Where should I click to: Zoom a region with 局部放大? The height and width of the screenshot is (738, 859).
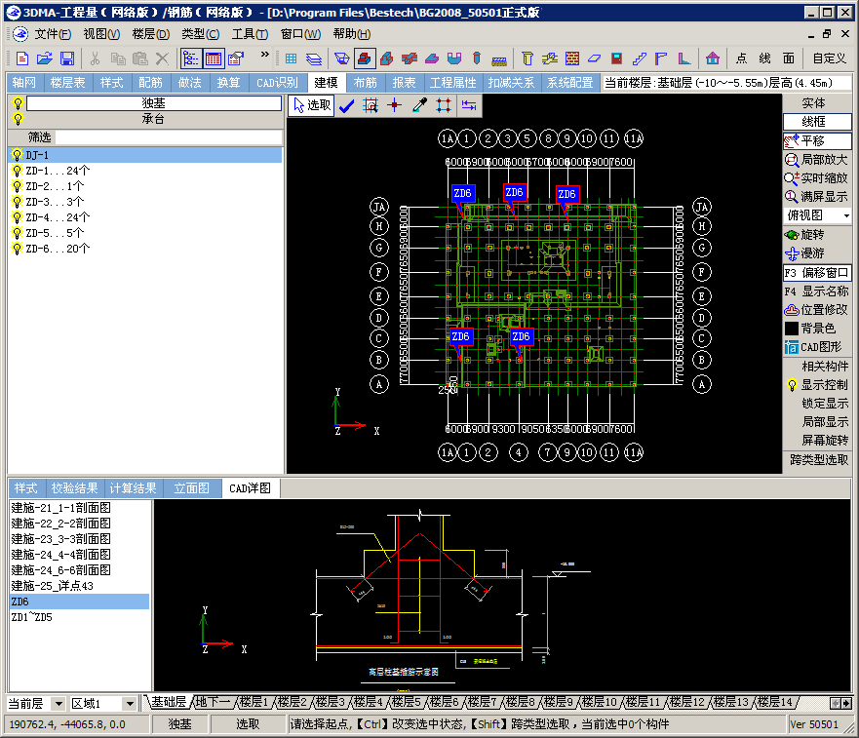tap(817, 160)
